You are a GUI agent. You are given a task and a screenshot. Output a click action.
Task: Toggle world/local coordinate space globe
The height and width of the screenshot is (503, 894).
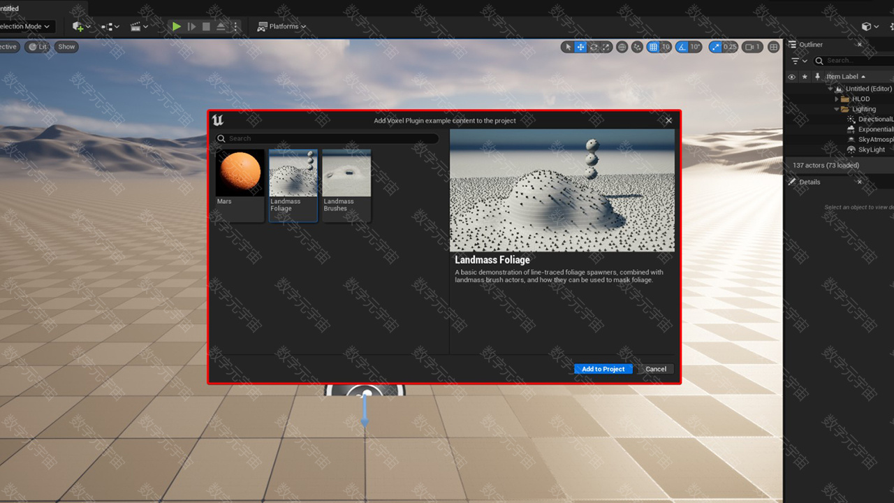[x=622, y=47]
